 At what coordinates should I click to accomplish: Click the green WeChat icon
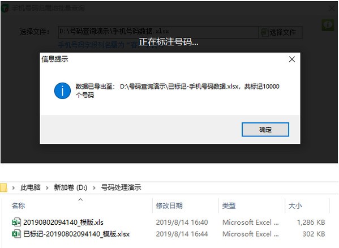[x=328, y=25]
